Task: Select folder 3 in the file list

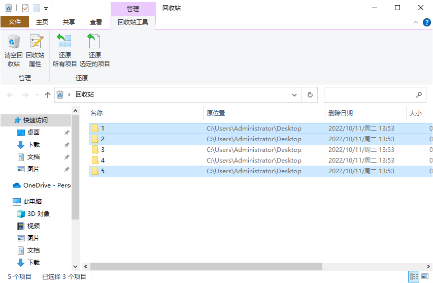Action: tap(103, 150)
